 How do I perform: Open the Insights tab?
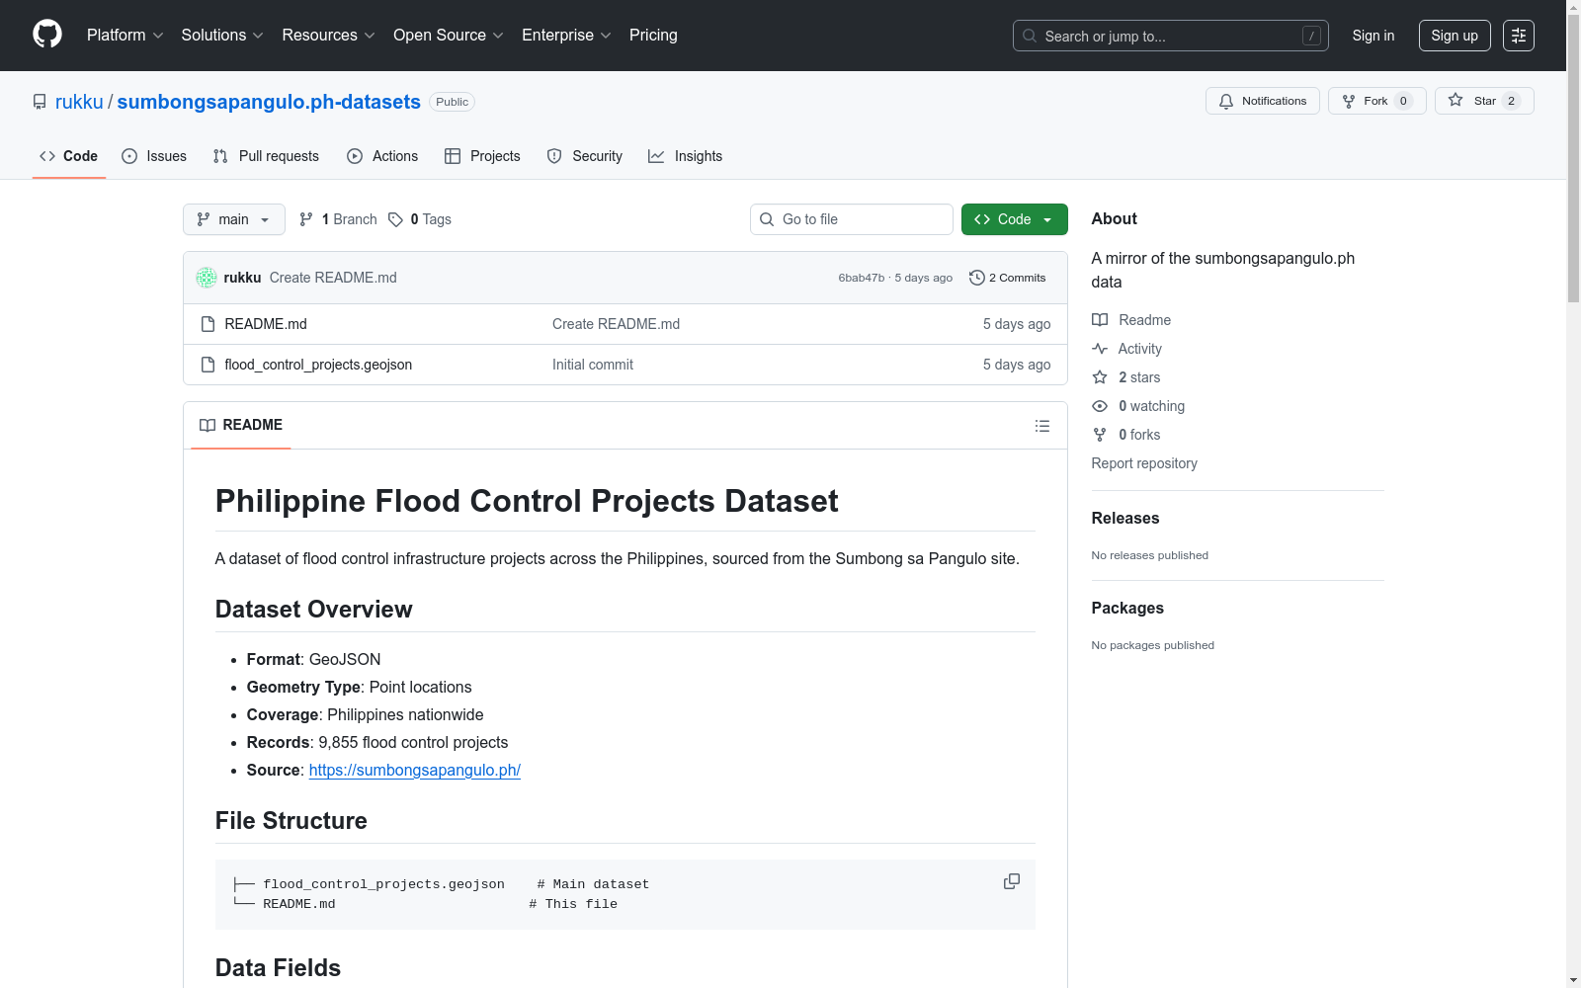point(685,156)
